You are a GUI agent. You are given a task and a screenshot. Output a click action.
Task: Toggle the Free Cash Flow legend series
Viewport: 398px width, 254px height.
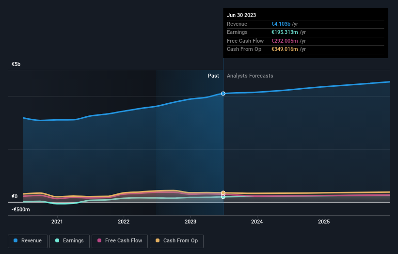[x=120, y=241]
